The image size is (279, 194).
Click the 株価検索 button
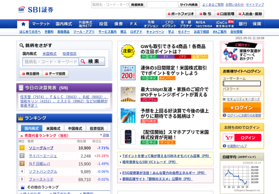coord(137,5)
